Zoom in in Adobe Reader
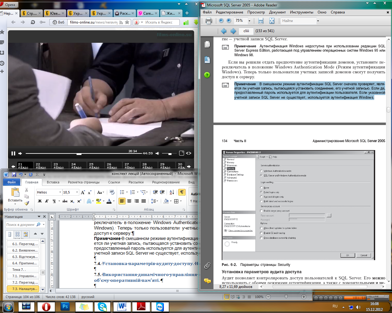The width and height of the screenshot is (392, 313). (x=229, y=20)
